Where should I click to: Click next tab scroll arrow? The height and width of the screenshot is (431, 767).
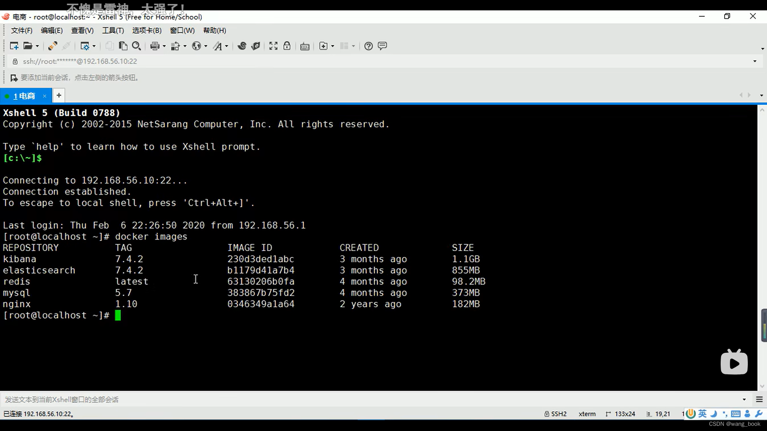click(749, 95)
